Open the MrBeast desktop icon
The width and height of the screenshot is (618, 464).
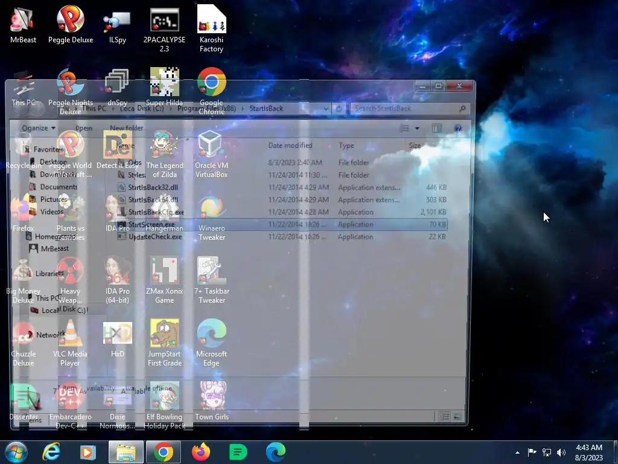click(23, 24)
